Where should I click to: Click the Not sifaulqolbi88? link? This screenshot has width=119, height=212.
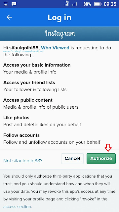tap(23, 161)
